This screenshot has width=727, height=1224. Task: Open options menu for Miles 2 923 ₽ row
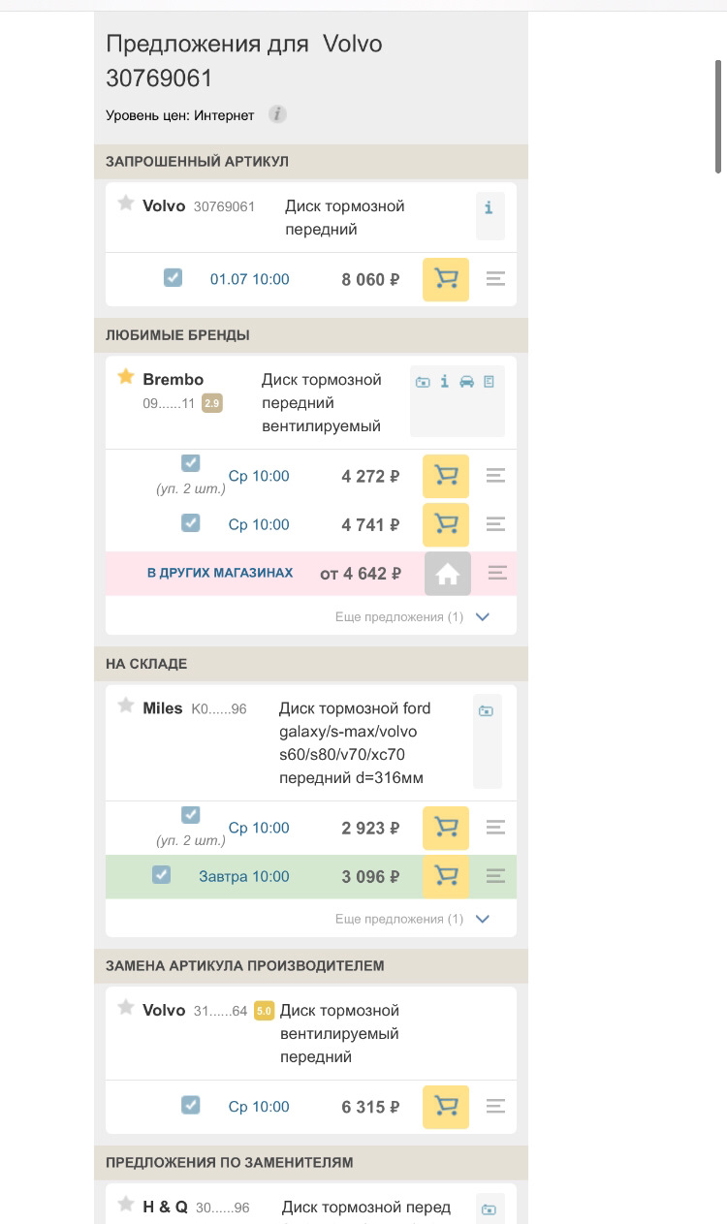496,828
